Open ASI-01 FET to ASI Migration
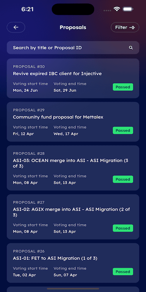Image resolution: width=146 pixels, height=292 pixels. coord(73,263)
